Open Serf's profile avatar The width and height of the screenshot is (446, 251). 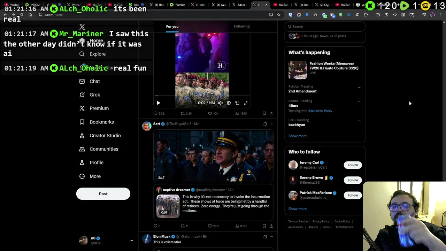(x=147, y=126)
